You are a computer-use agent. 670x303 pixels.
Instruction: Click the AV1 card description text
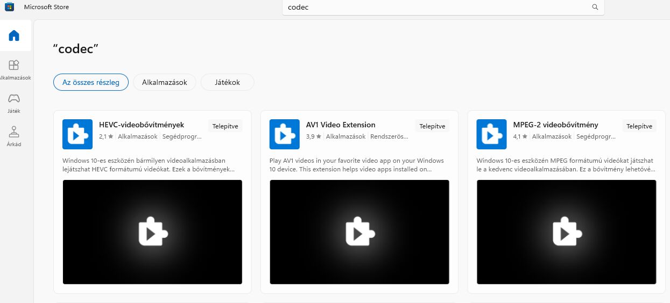357,165
